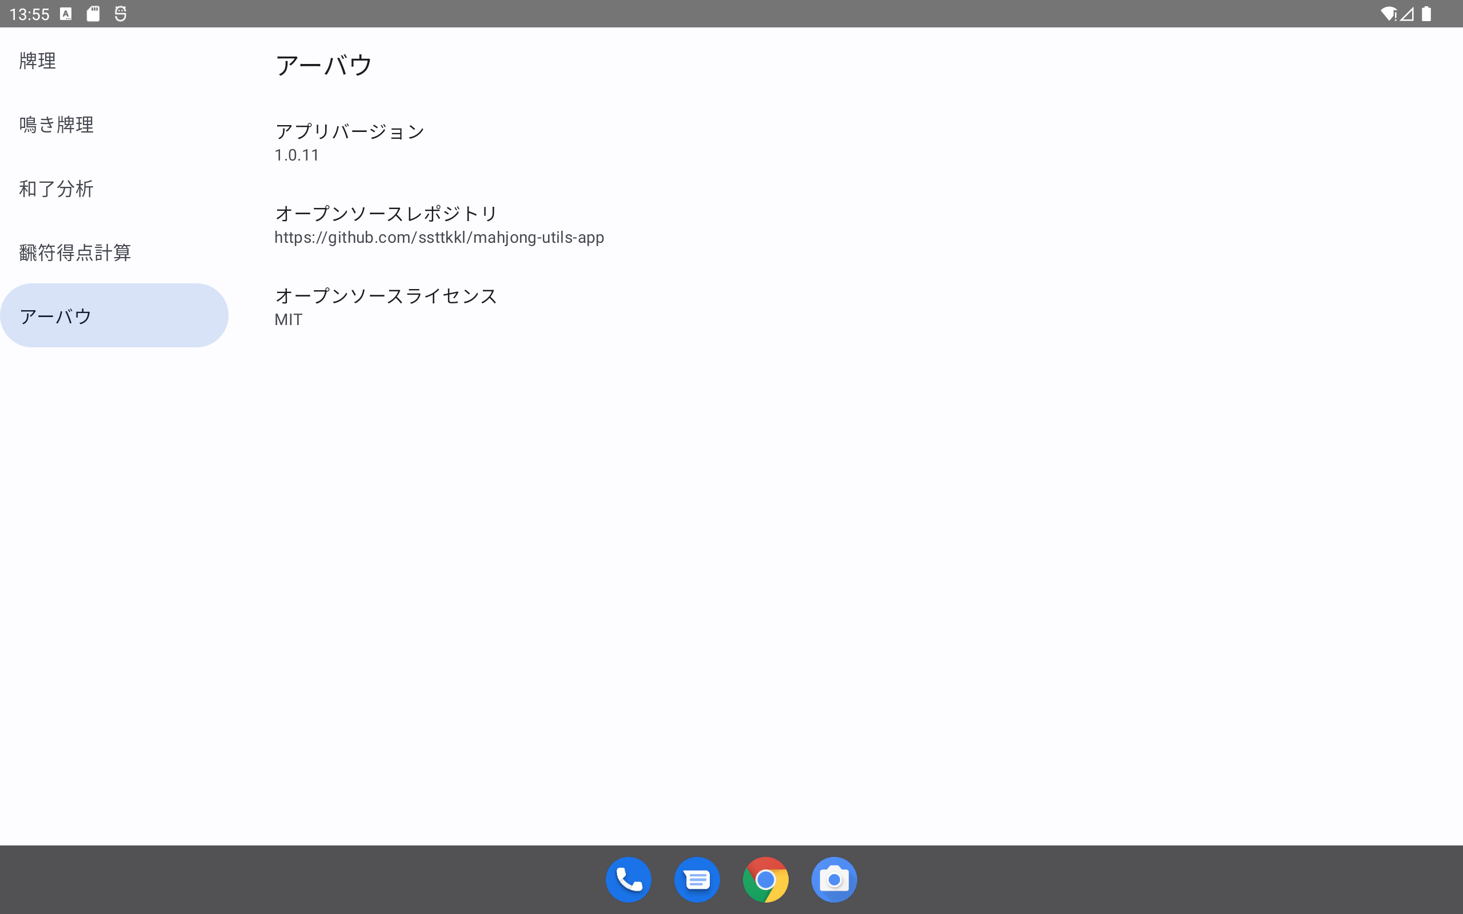Viewport: 1463px width, 914px height.
Task: Tap the face-shaped status bar icon
Action: (121, 14)
